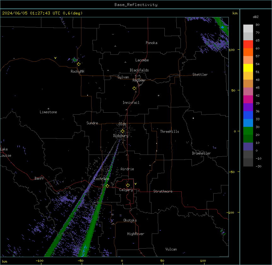Select the Calgary label

[x=126, y=190]
